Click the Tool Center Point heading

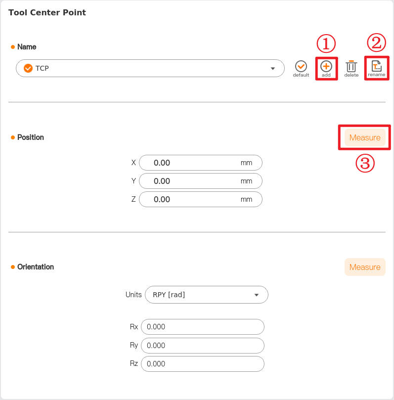[47, 12]
